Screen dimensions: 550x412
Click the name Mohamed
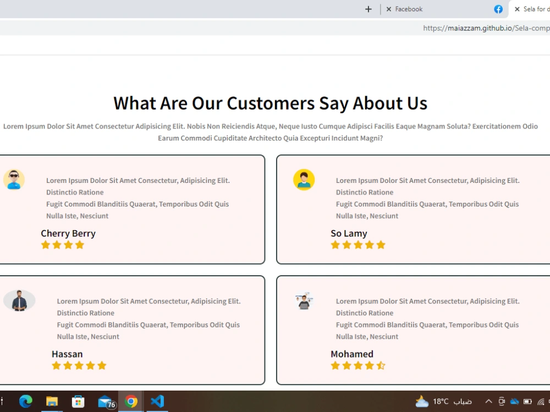tap(352, 354)
